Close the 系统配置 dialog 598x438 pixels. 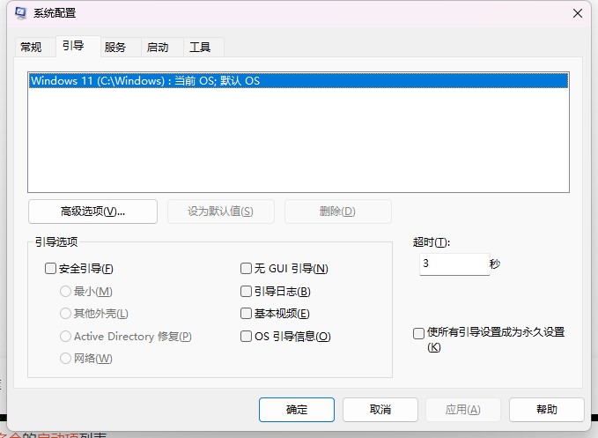[x=578, y=13]
